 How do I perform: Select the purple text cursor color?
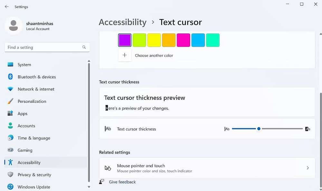pyautogui.click(x=125, y=40)
